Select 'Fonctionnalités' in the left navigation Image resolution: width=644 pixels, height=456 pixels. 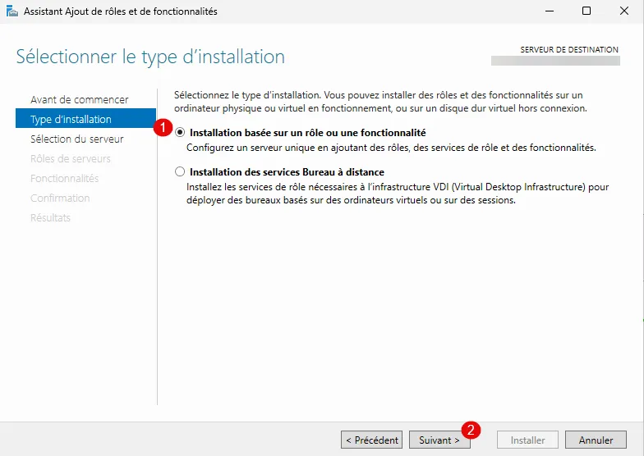tap(64, 178)
